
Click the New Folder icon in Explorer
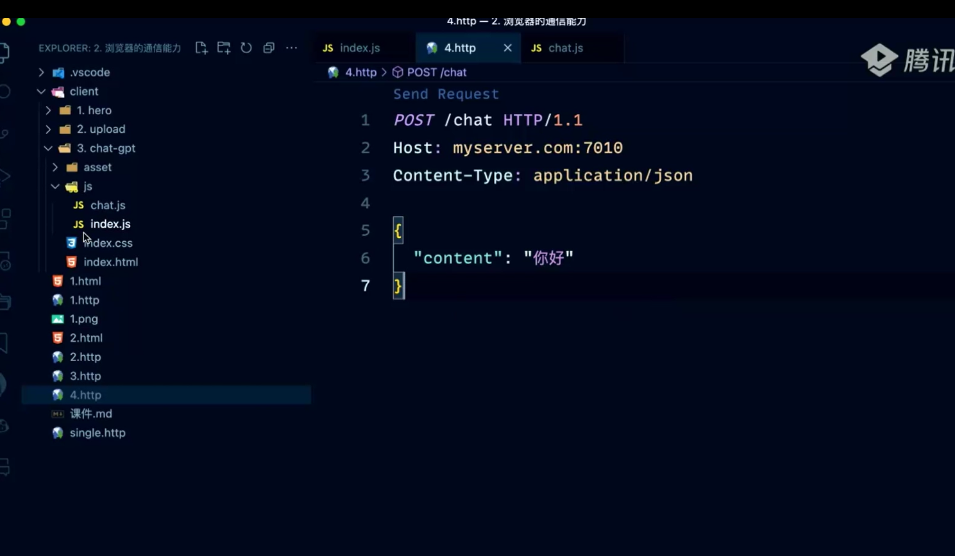tap(224, 48)
